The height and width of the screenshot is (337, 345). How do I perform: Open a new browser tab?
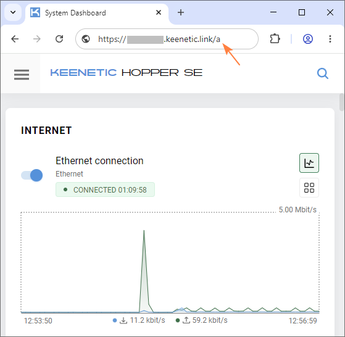click(x=181, y=12)
